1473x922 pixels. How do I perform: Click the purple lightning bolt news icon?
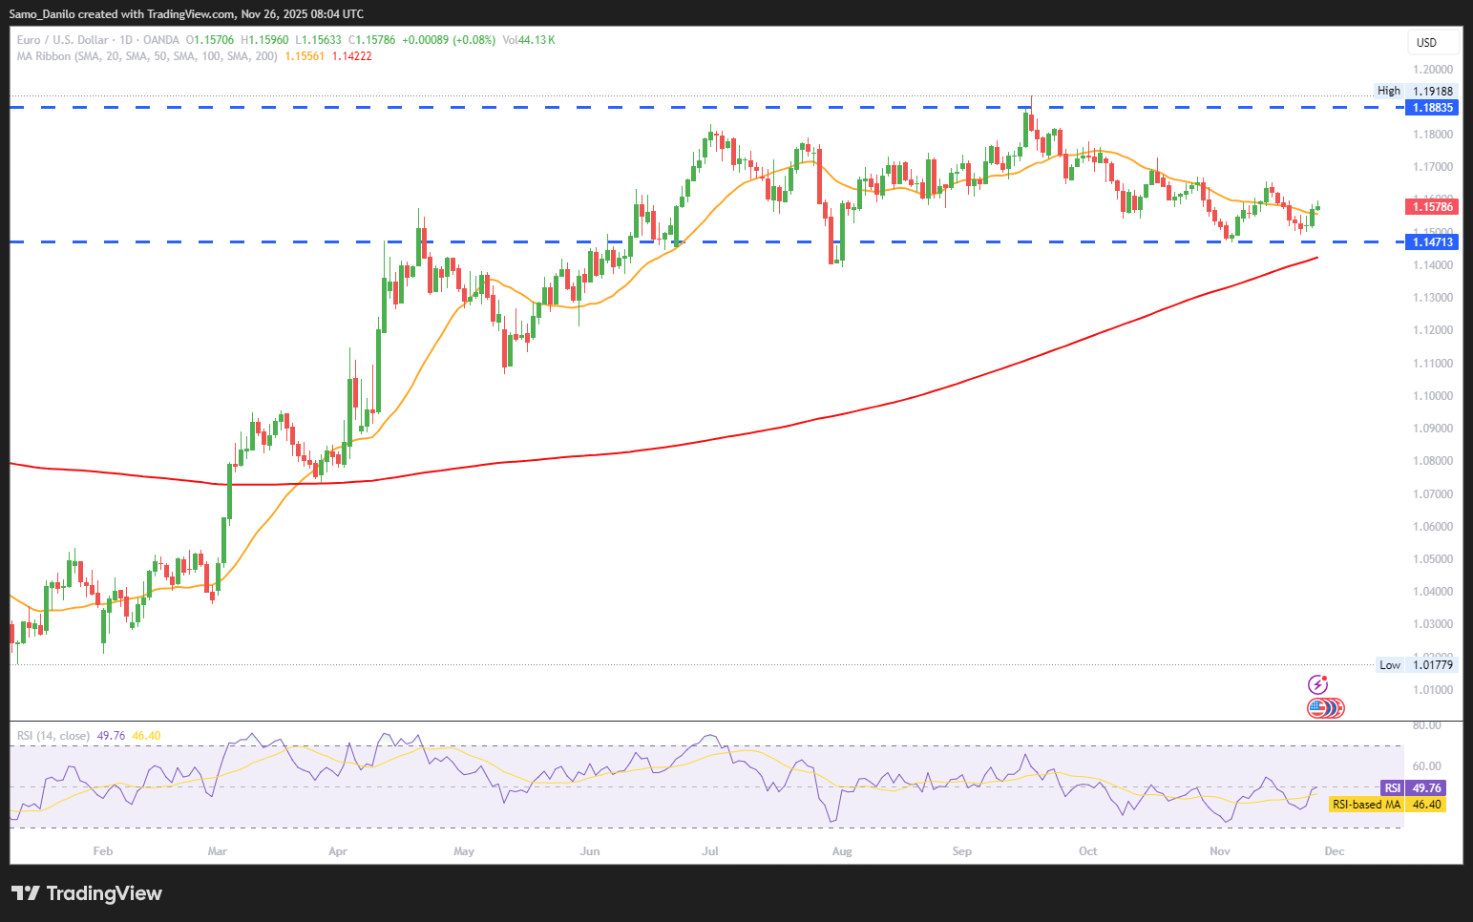coord(1317,684)
